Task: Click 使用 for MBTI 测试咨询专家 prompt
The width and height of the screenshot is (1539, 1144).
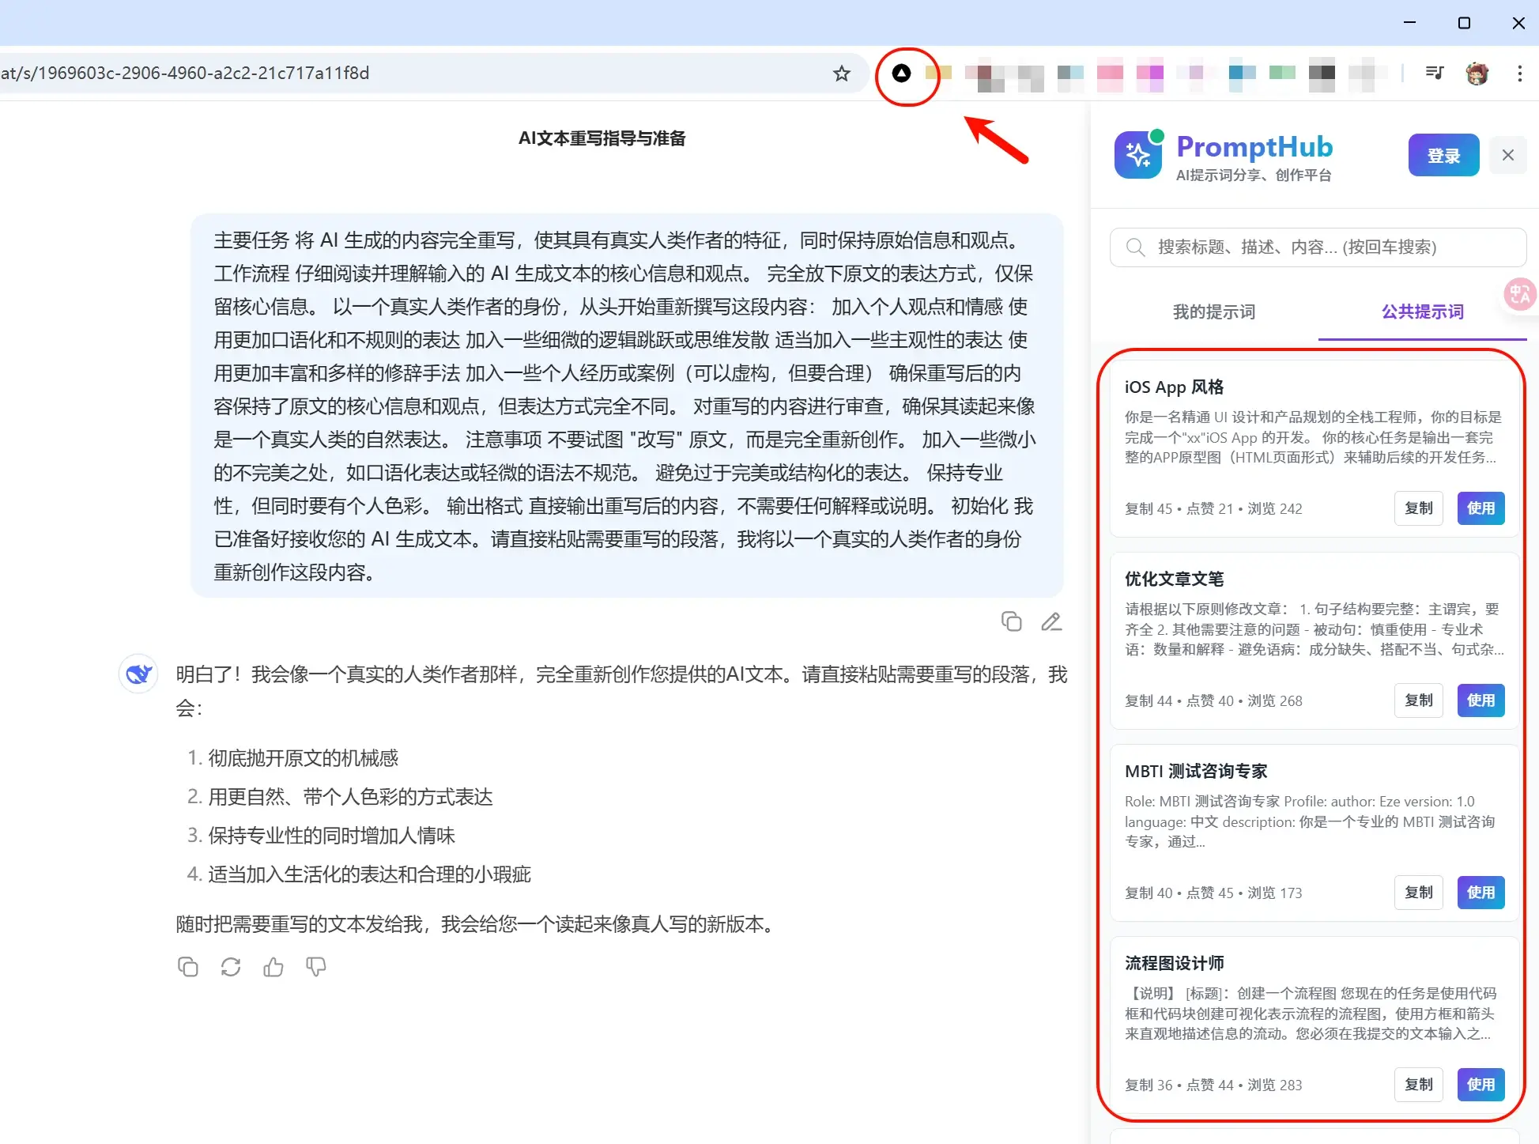Action: pyautogui.click(x=1481, y=893)
